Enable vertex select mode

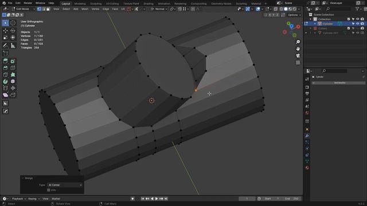coord(39,9)
